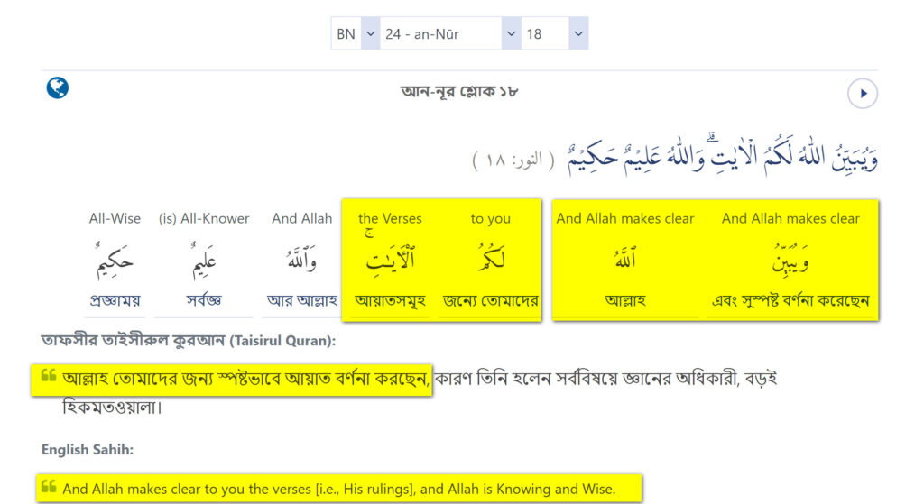Screen dimensions: 924x504
Task: Click the quote icon before the English Sahih translation
Action: tap(49, 488)
